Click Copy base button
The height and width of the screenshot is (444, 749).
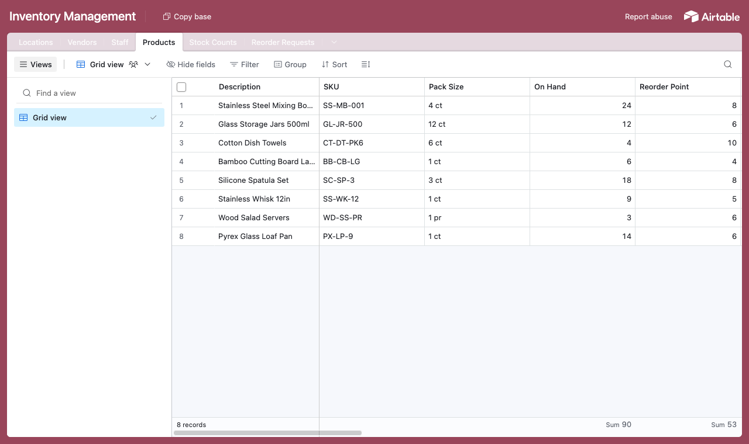coord(187,16)
